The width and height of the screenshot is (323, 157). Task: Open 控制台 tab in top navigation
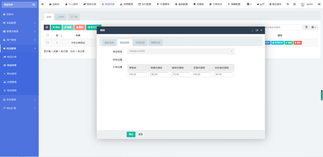click(x=54, y=4)
